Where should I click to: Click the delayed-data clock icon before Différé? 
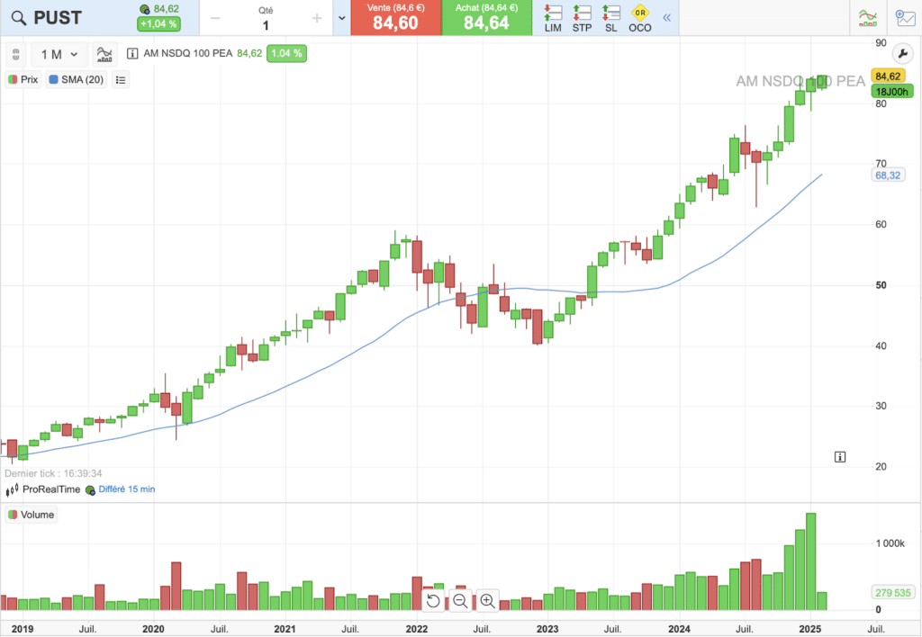(x=90, y=490)
